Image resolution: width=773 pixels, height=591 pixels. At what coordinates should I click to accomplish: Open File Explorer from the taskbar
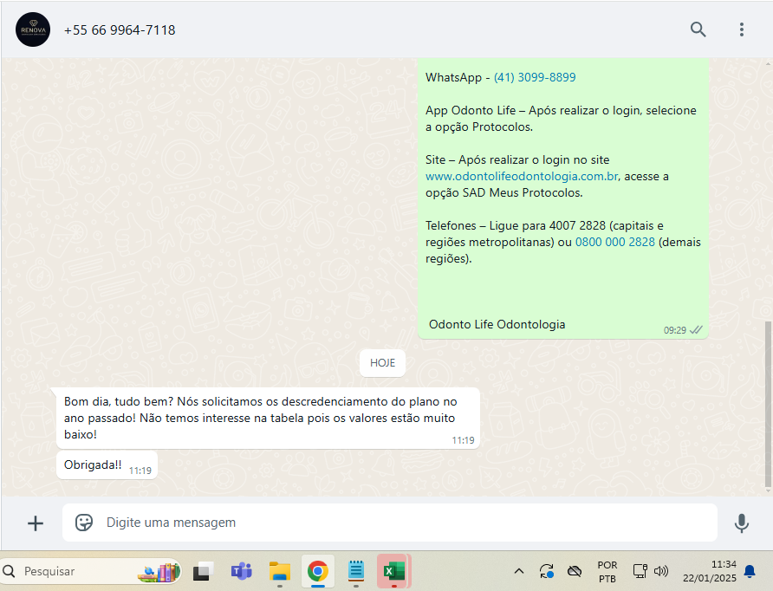pos(280,571)
